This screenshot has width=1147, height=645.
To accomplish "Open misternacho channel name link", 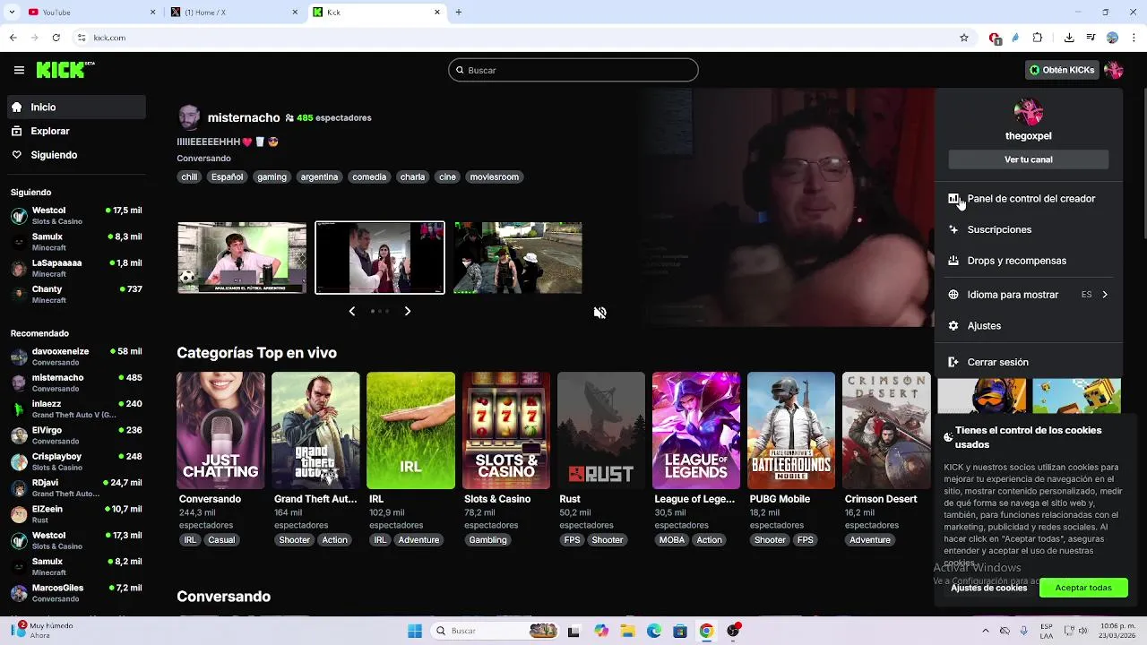I will pos(244,117).
